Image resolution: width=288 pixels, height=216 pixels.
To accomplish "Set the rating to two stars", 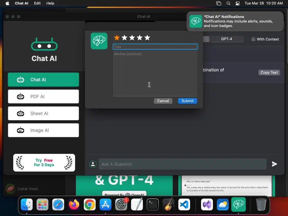I will 124,38.
